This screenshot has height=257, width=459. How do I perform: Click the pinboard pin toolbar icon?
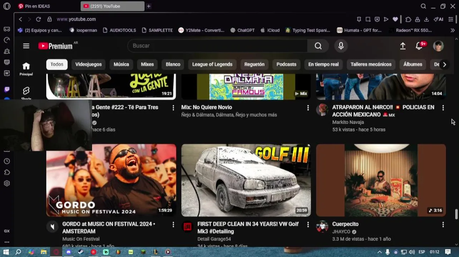(x=359, y=19)
